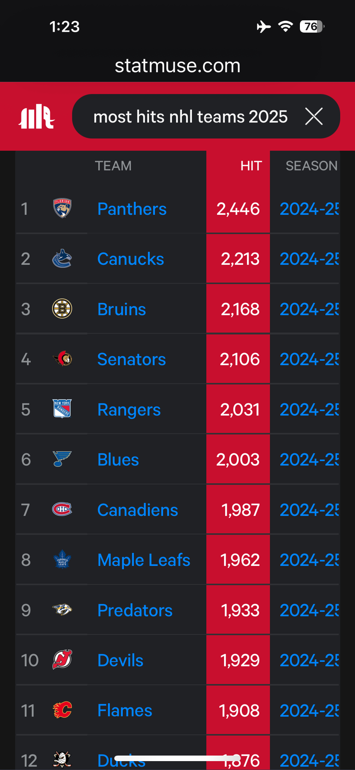Viewport: 355px width, 770px height.
Task: Tap the New York Rangers logo
Action: [62, 409]
